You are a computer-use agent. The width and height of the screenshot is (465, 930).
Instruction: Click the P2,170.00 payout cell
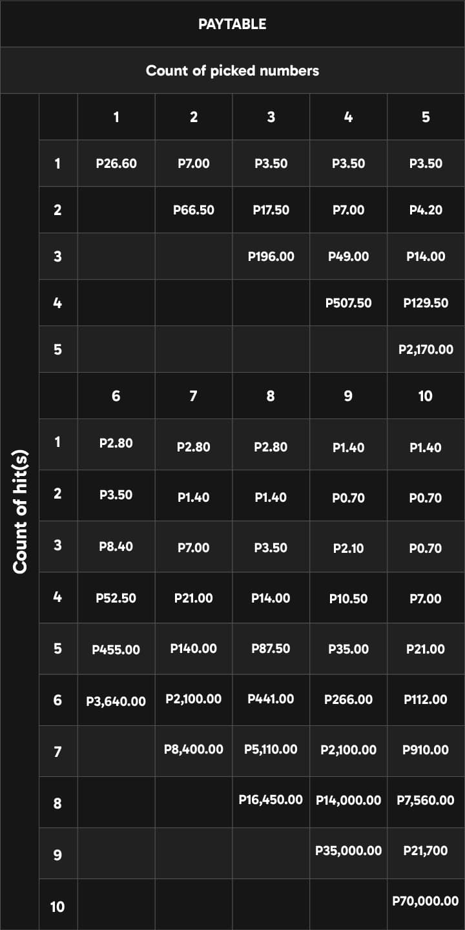426,349
